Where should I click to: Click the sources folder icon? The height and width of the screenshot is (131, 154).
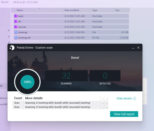pyautogui.click(x=16, y=27)
